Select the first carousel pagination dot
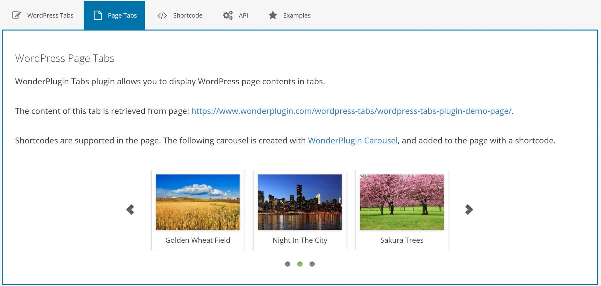This screenshot has height=286, width=601. (x=288, y=264)
